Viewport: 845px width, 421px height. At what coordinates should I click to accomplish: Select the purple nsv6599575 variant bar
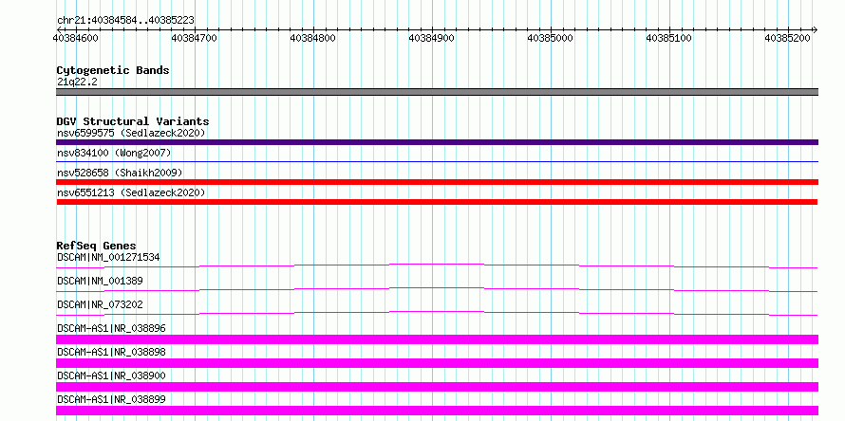(x=437, y=142)
